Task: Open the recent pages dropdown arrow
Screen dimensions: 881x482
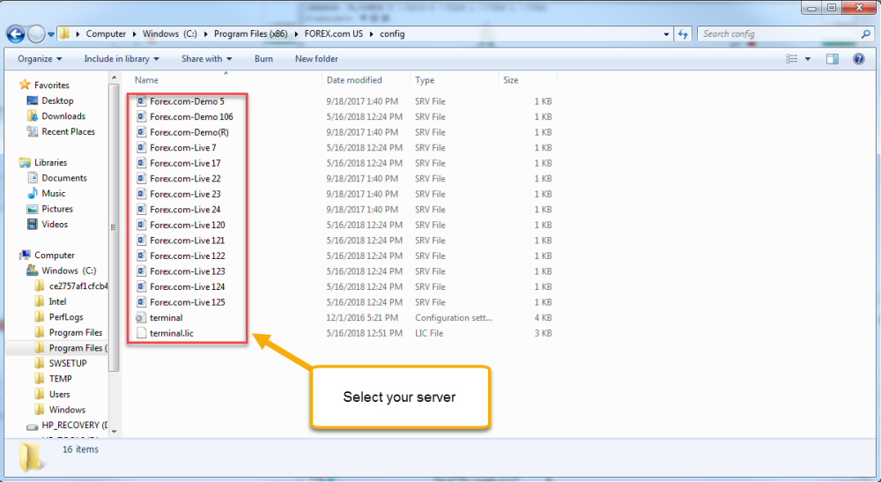Action: point(51,34)
